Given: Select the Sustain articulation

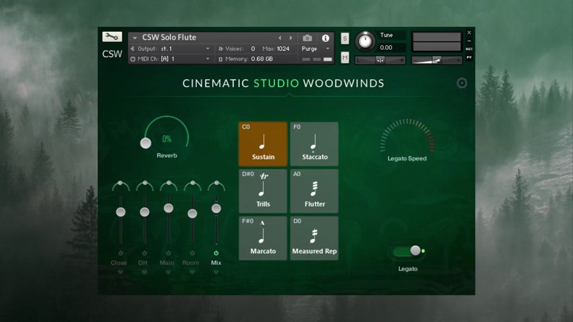Looking at the screenshot, I should [x=263, y=144].
